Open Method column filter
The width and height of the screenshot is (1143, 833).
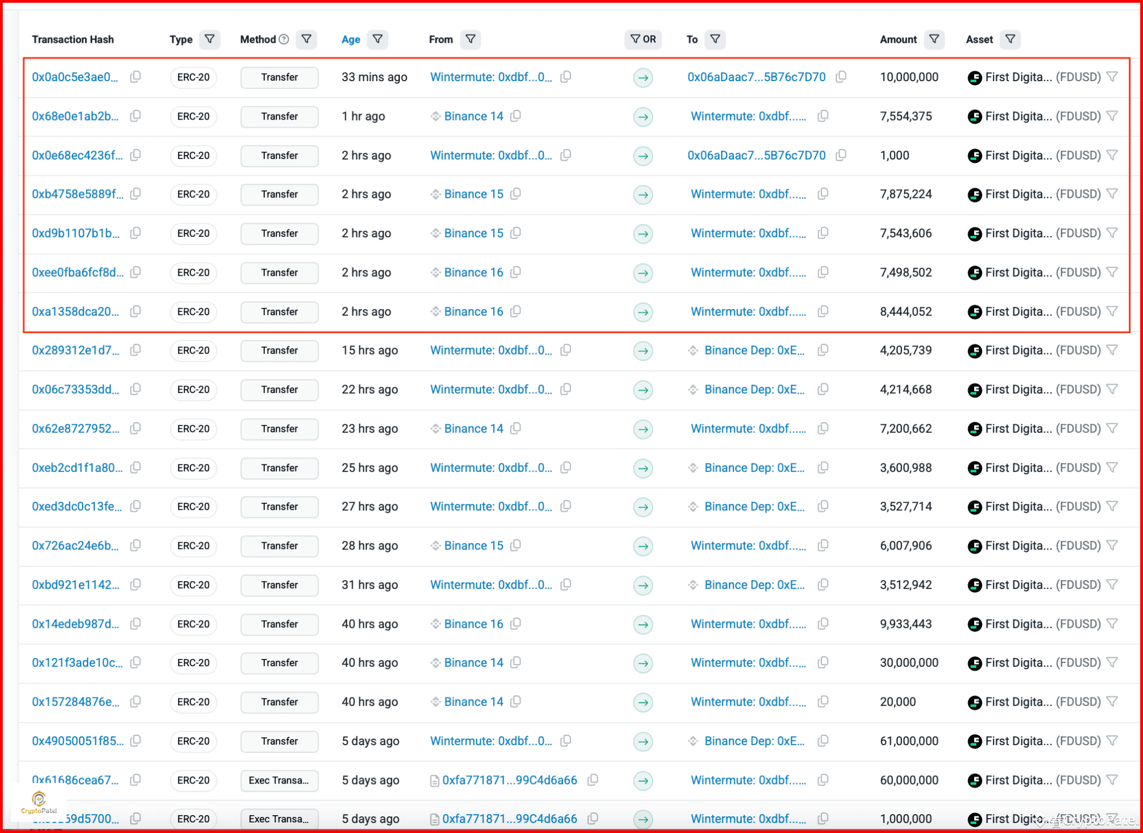(x=307, y=39)
